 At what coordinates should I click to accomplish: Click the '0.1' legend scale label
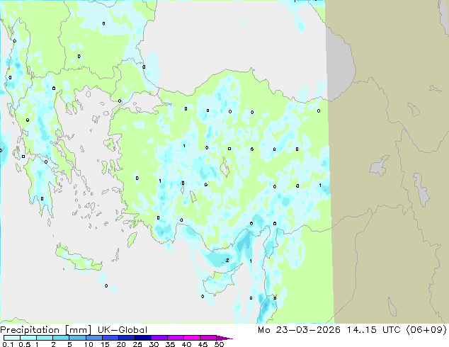point(8,344)
